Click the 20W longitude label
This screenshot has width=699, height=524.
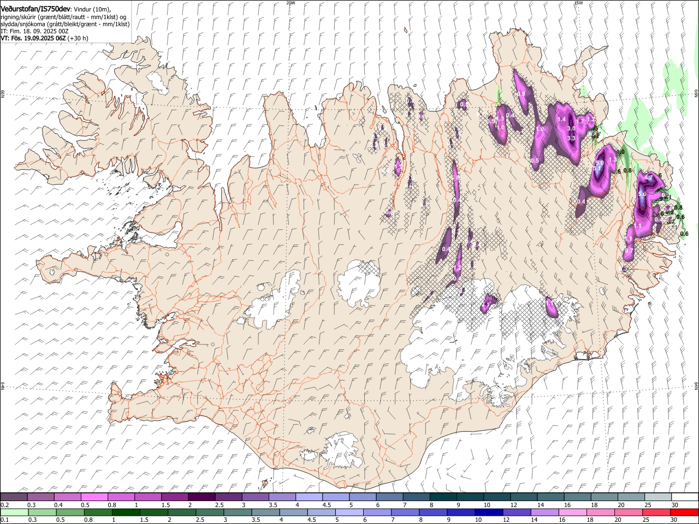291,2
